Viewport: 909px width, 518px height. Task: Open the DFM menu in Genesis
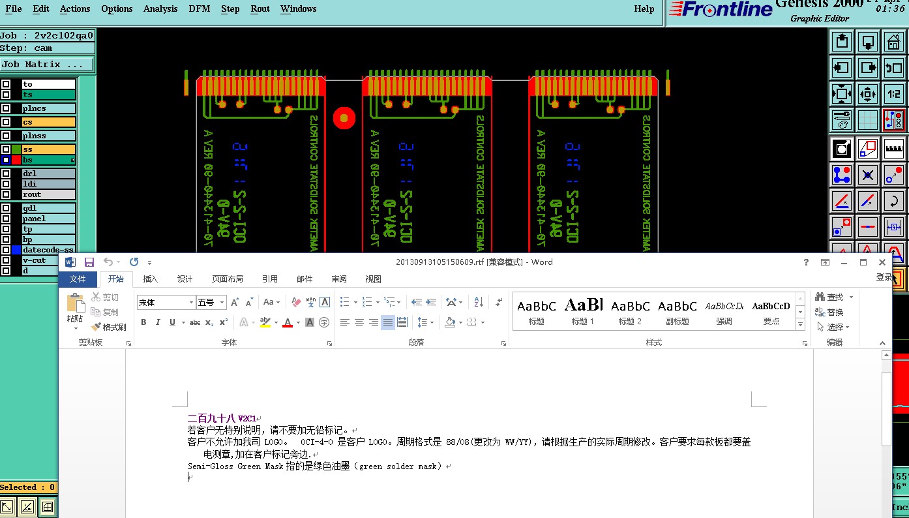click(x=200, y=9)
